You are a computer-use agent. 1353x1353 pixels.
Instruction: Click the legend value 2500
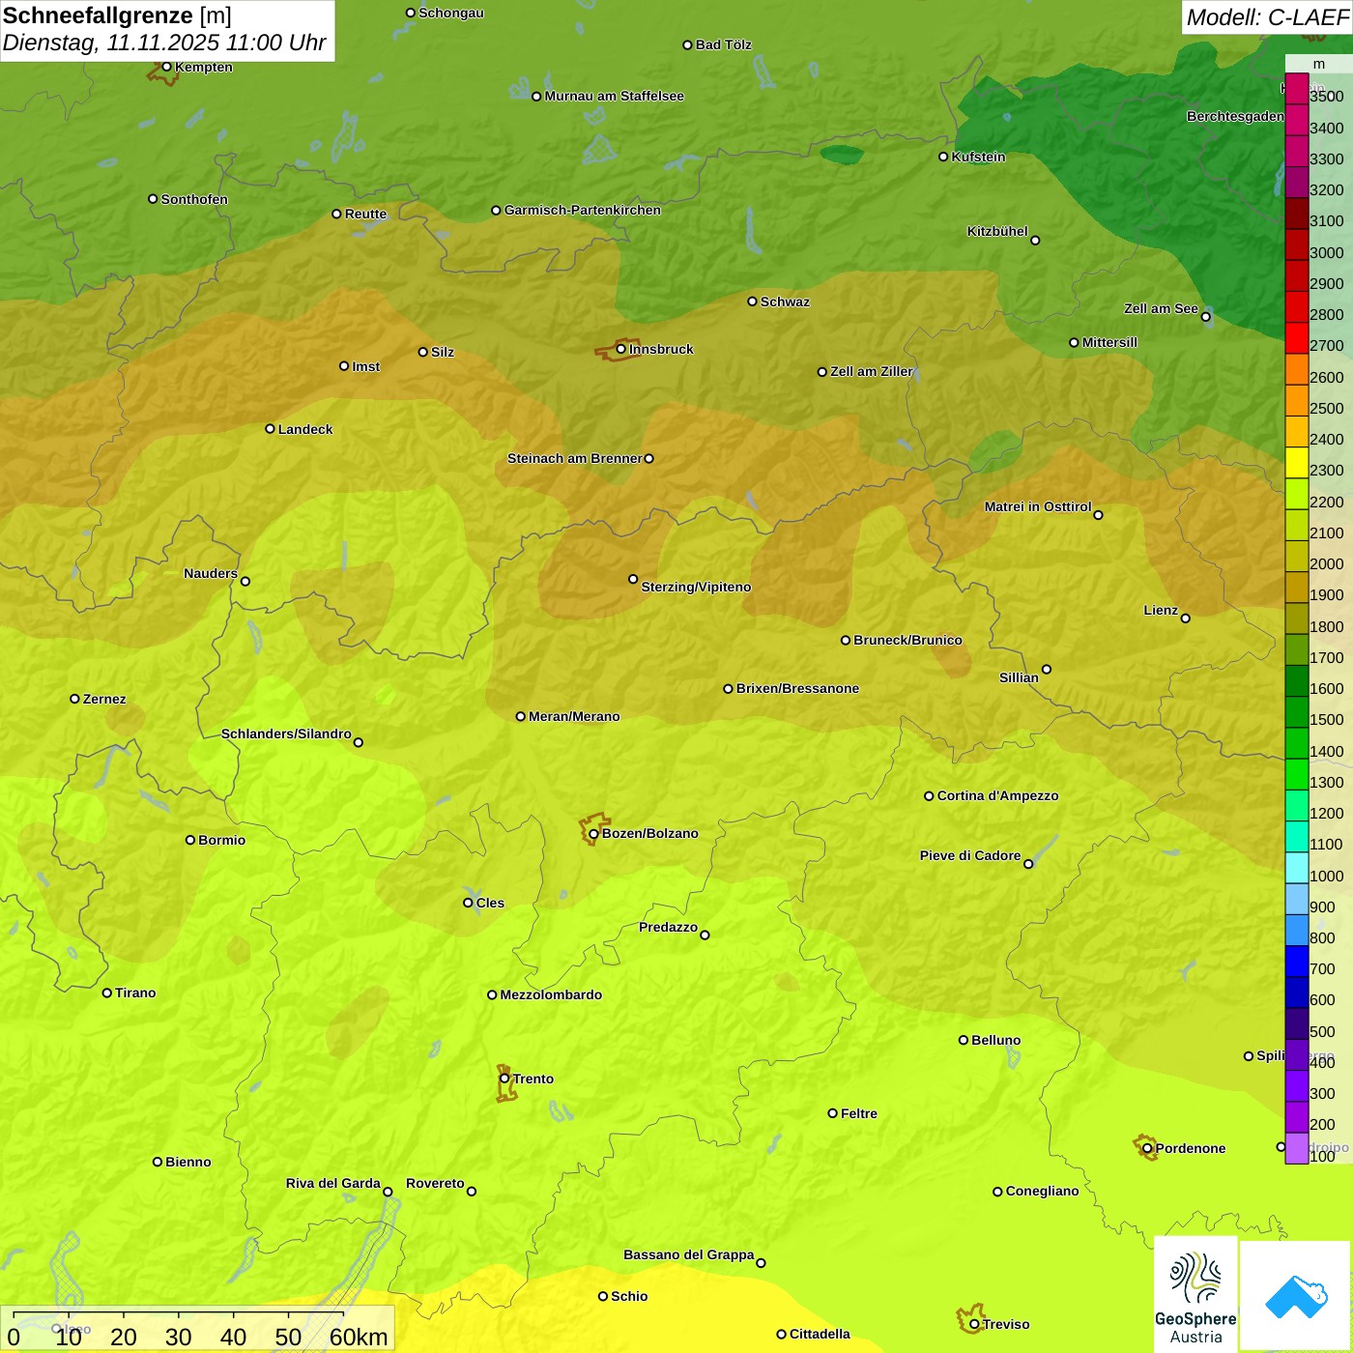1327,408
